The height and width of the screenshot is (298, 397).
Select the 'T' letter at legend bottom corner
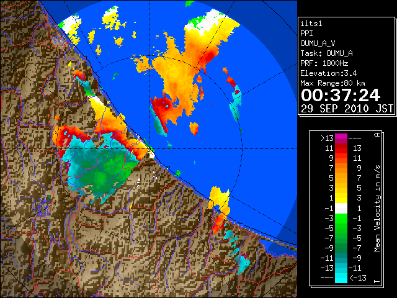pos(377,281)
